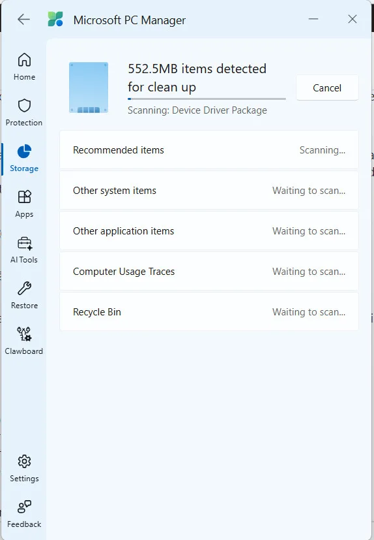
Task: Click the scan progress bar
Action: pos(207,99)
